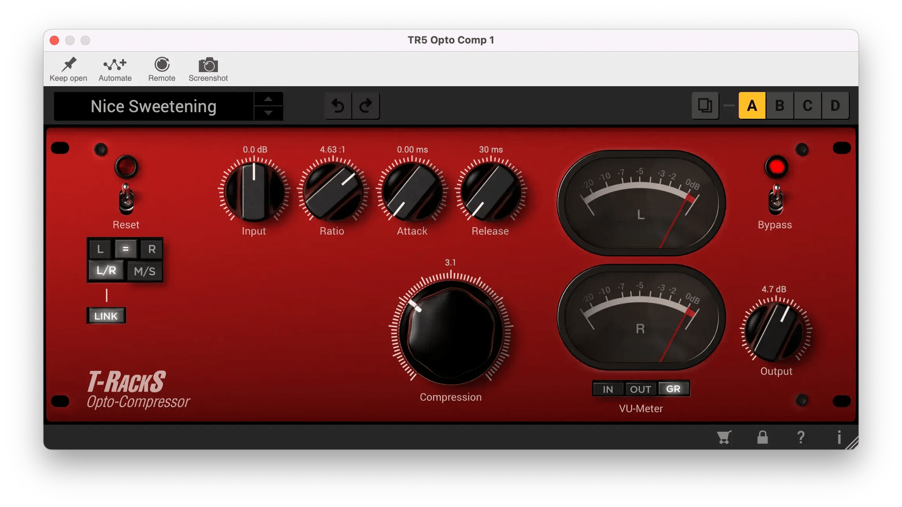Enable LINK for channel controls
Viewport: 902px width, 507px height.
point(106,316)
